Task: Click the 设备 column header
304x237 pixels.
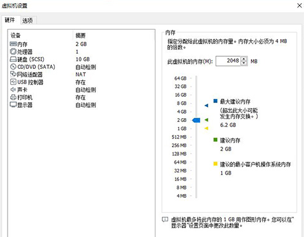Action: [x=16, y=35]
